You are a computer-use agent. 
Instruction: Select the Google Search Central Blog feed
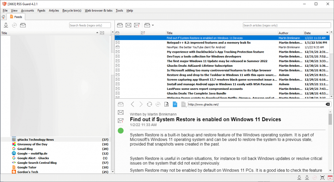tap(55, 163)
